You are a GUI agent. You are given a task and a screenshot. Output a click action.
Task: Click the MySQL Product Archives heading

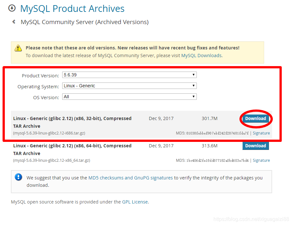point(72,8)
